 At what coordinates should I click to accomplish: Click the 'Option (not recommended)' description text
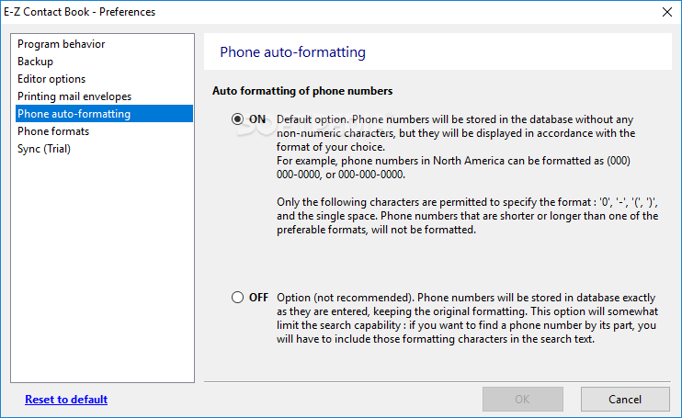467,318
